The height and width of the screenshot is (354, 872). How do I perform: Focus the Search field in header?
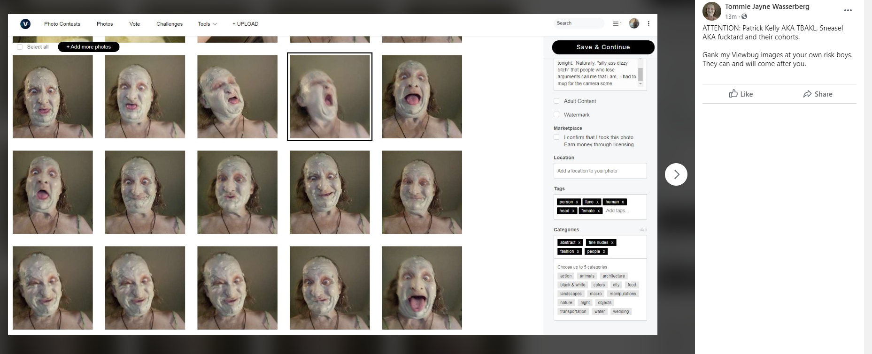[x=579, y=23]
